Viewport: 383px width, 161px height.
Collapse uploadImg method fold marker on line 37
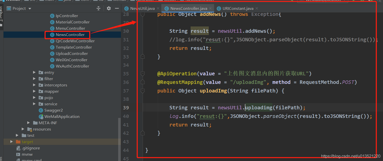(143, 91)
